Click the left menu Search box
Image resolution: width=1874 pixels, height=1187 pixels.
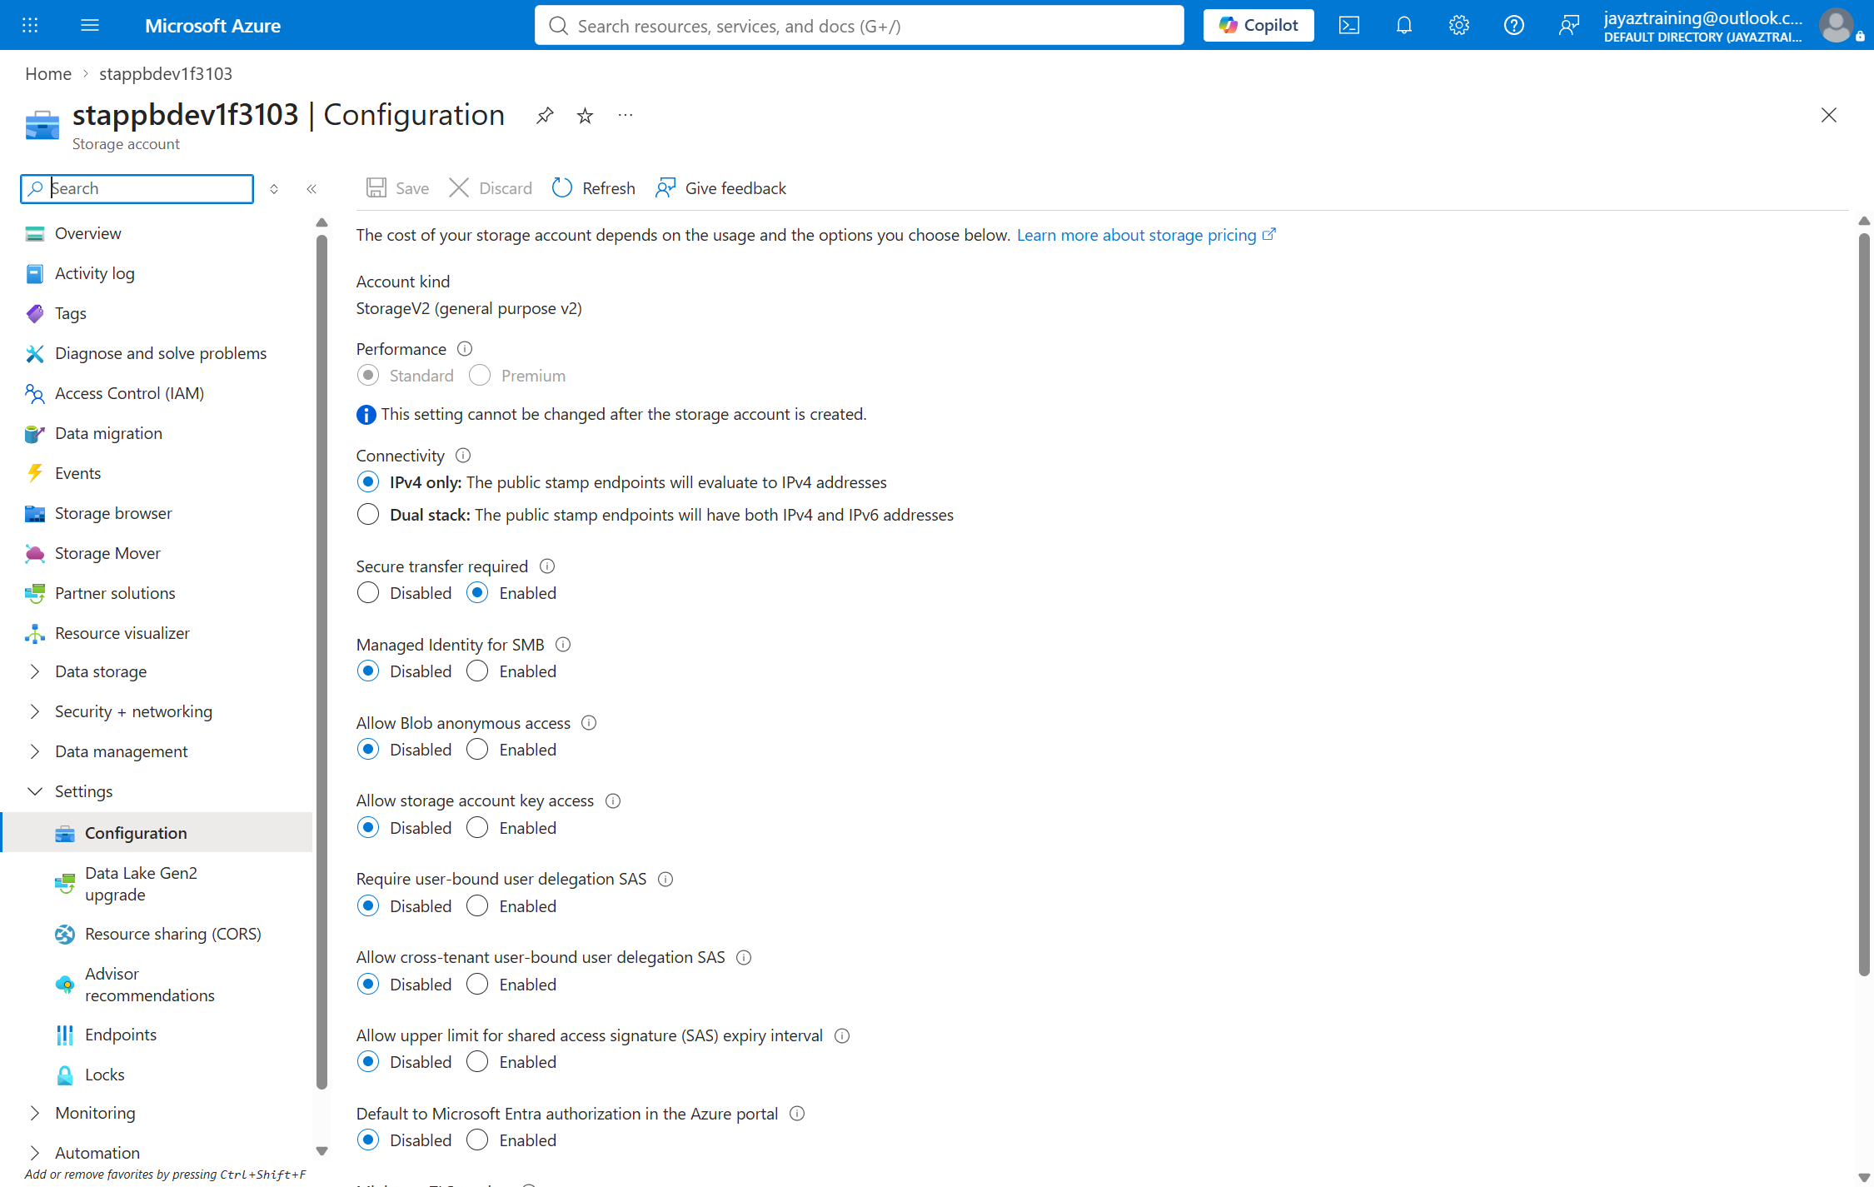[137, 188]
